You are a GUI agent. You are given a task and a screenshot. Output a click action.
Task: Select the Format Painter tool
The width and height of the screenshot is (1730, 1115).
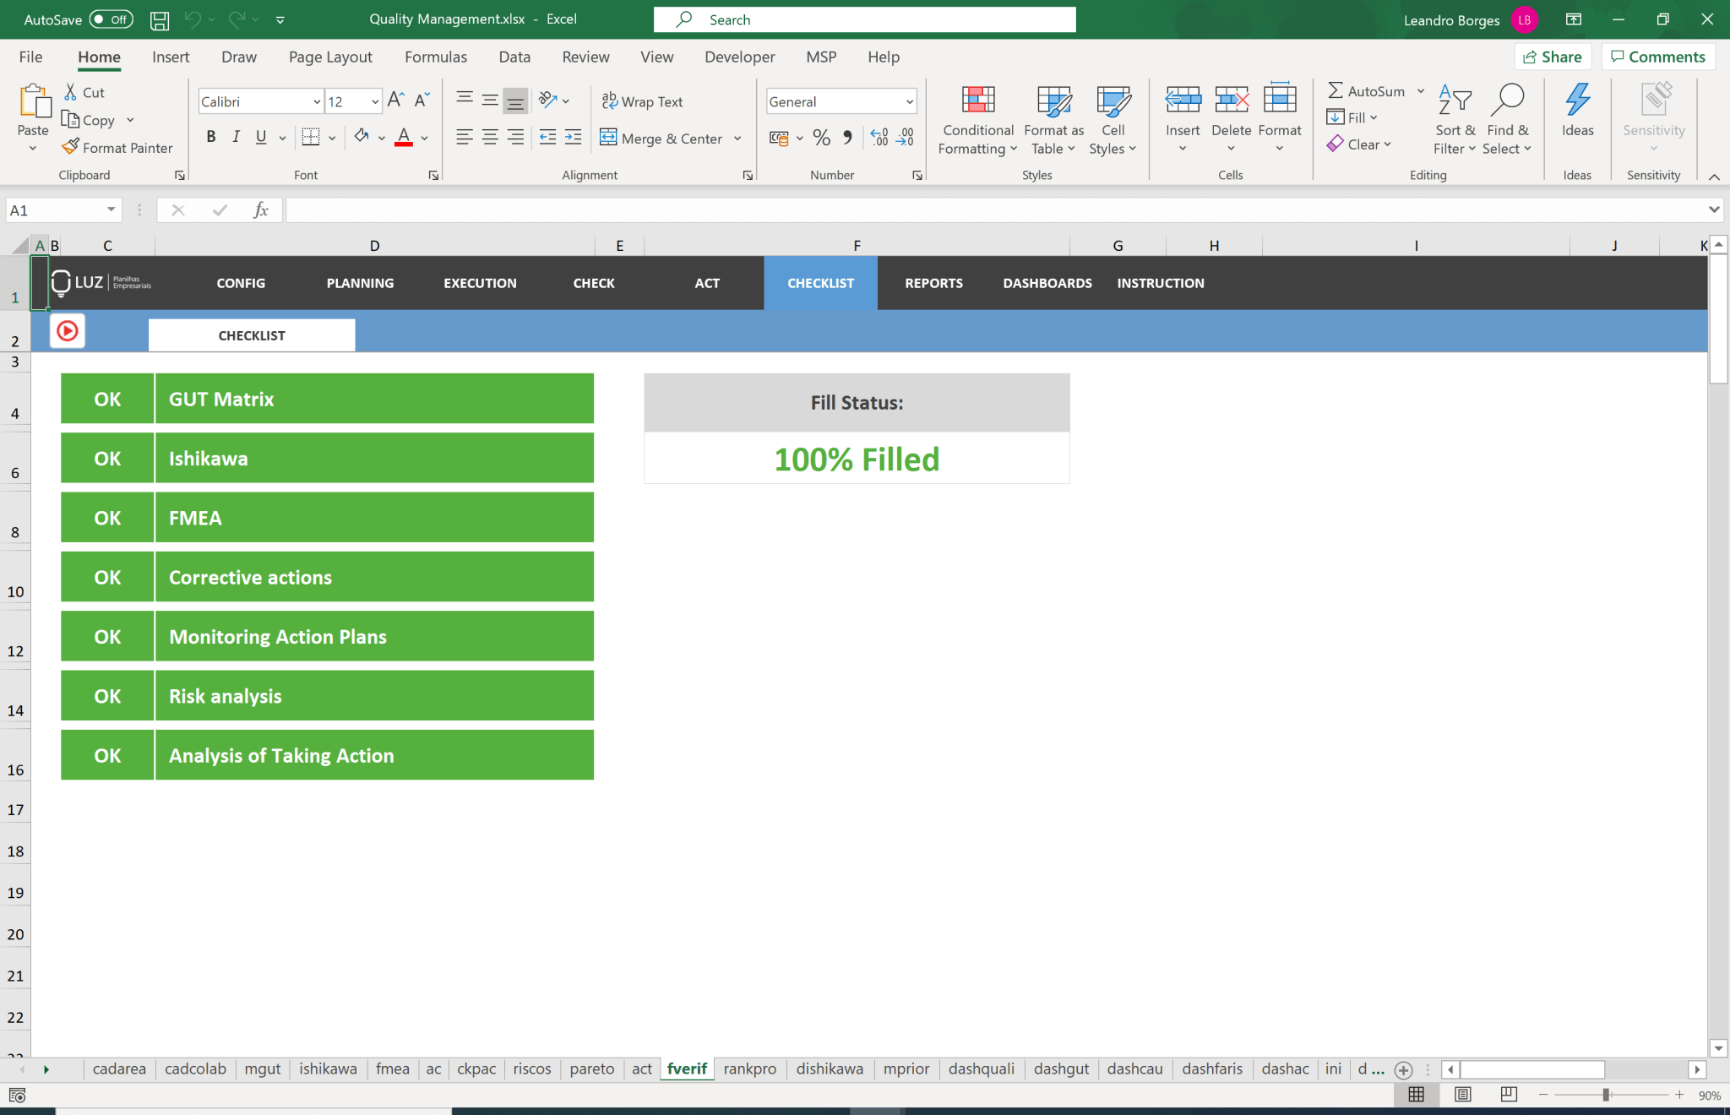pyautogui.click(x=117, y=147)
